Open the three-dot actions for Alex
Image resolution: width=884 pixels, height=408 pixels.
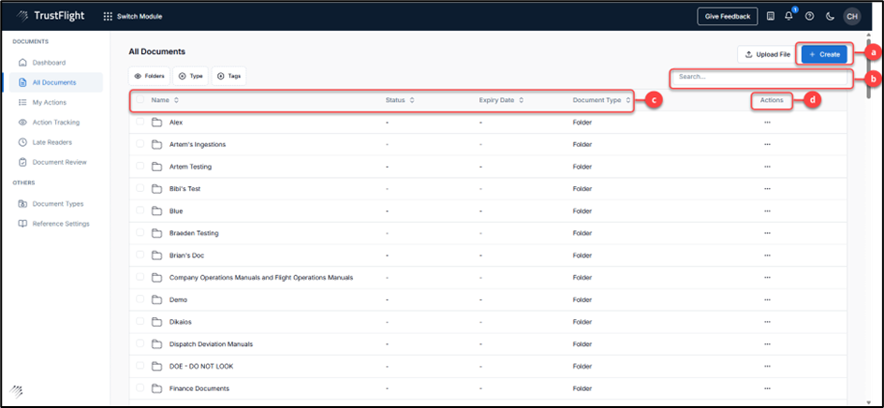[767, 123]
